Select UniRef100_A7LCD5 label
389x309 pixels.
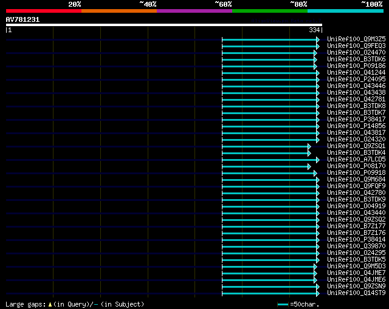coord(356,160)
